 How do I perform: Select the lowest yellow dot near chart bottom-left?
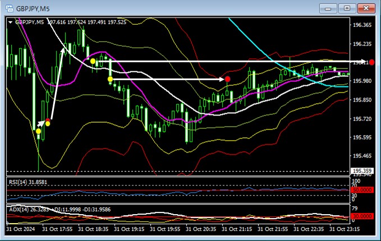click(x=38, y=131)
